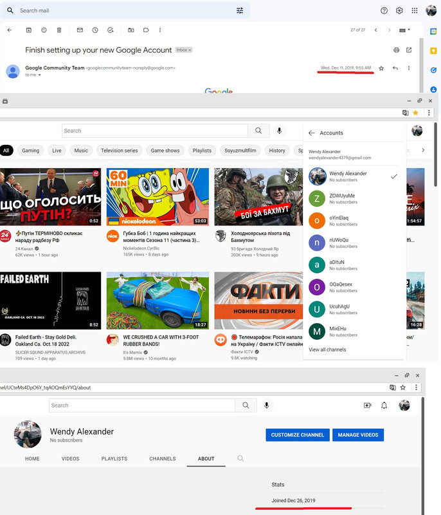Select Wendy Alexander checked account
Viewport: 441px width, 515px height.
(x=354, y=176)
